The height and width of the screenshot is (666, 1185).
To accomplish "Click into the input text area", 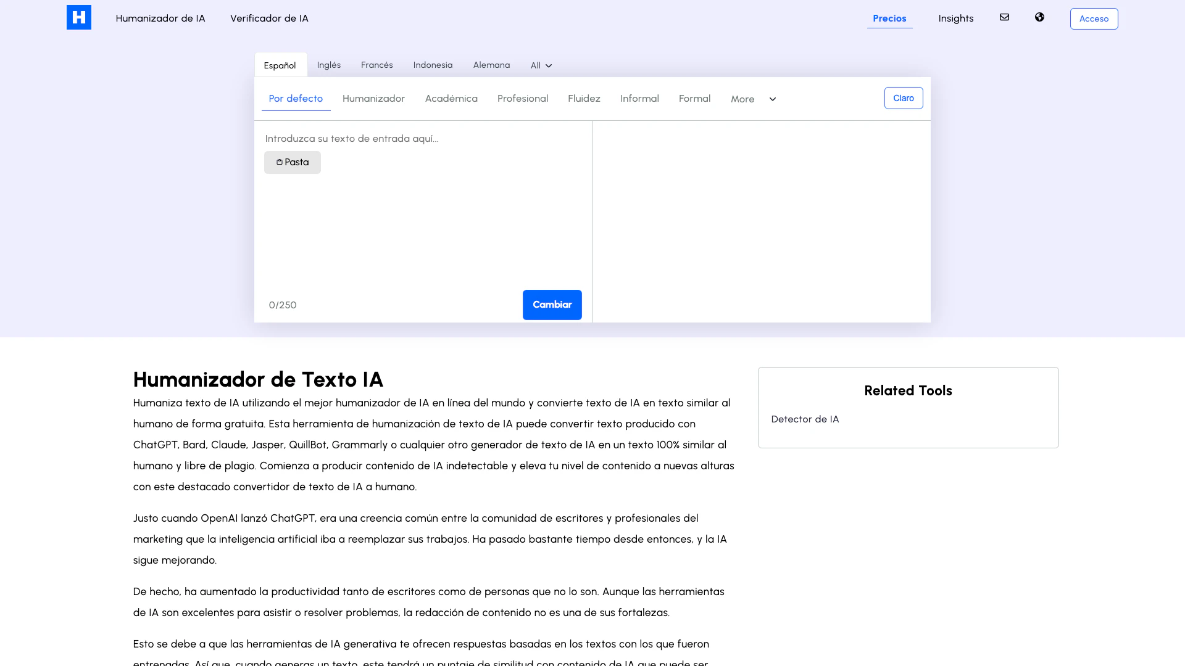I will pyautogui.click(x=423, y=228).
